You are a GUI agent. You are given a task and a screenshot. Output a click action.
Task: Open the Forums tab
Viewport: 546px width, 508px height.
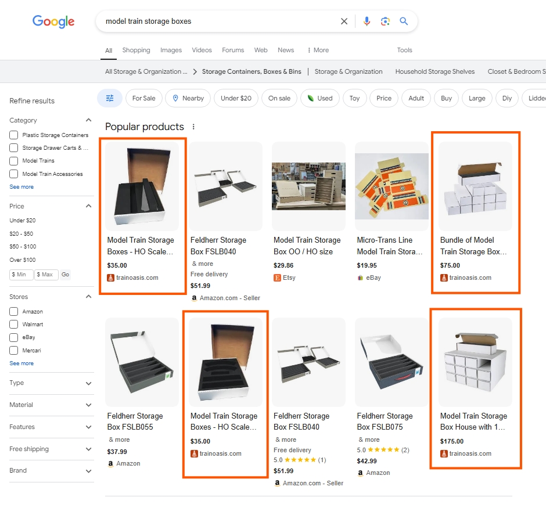[233, 50]
